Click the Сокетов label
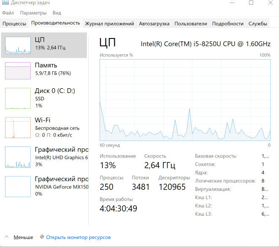 (205, 164)
